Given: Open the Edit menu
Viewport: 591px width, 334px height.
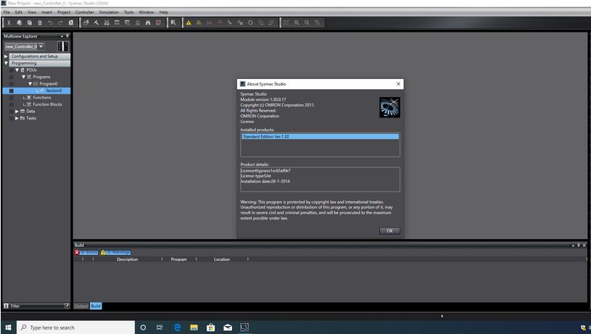Looking at the screenshot, I should 18,12.
